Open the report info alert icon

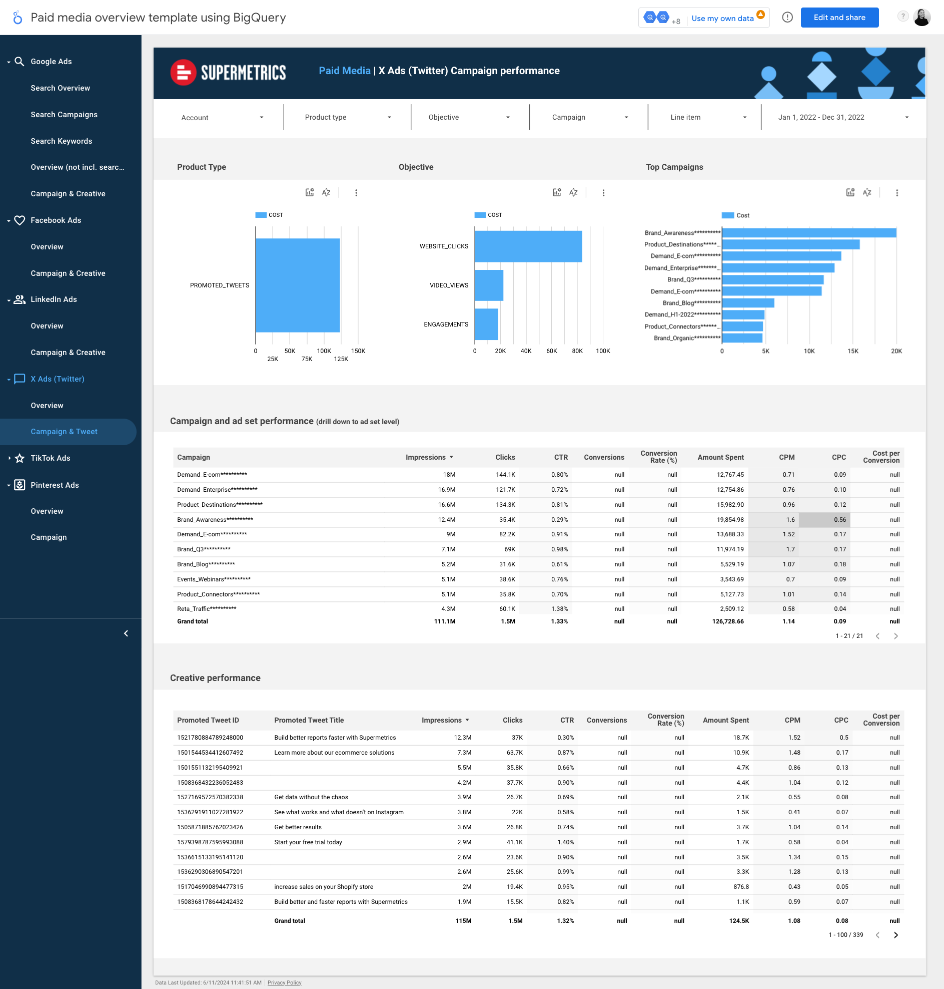click(787, 18)
